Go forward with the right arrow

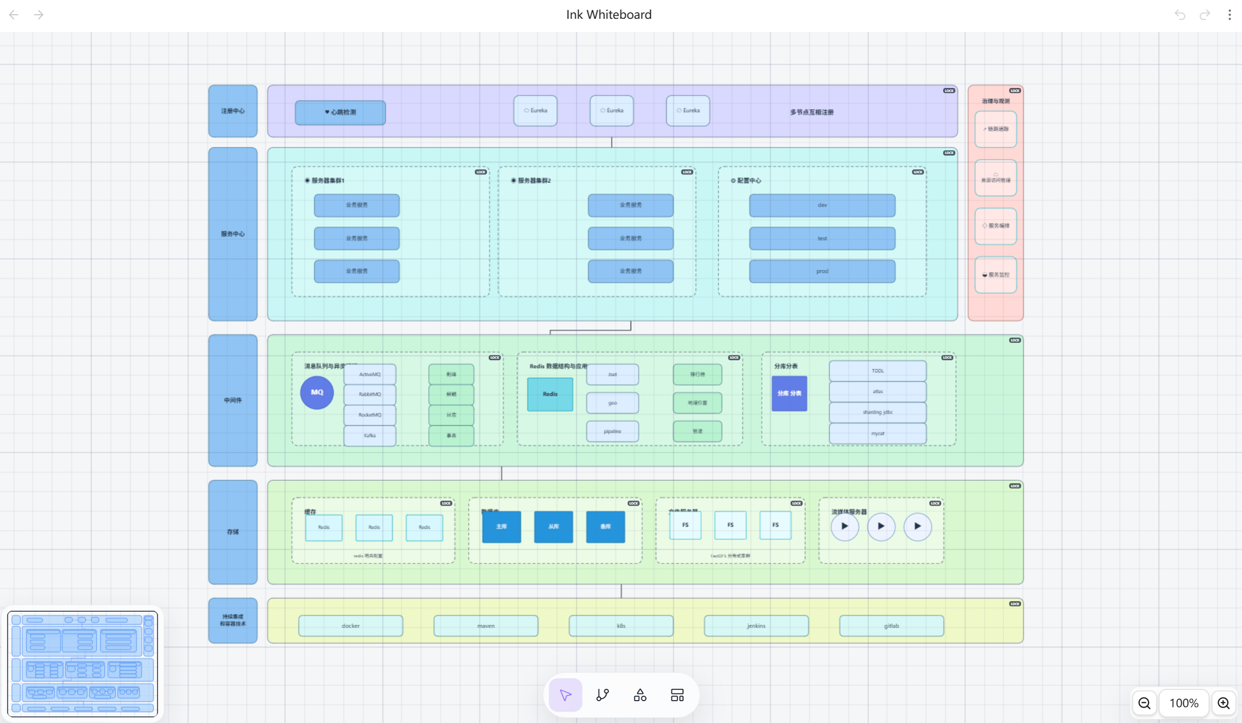39,15
